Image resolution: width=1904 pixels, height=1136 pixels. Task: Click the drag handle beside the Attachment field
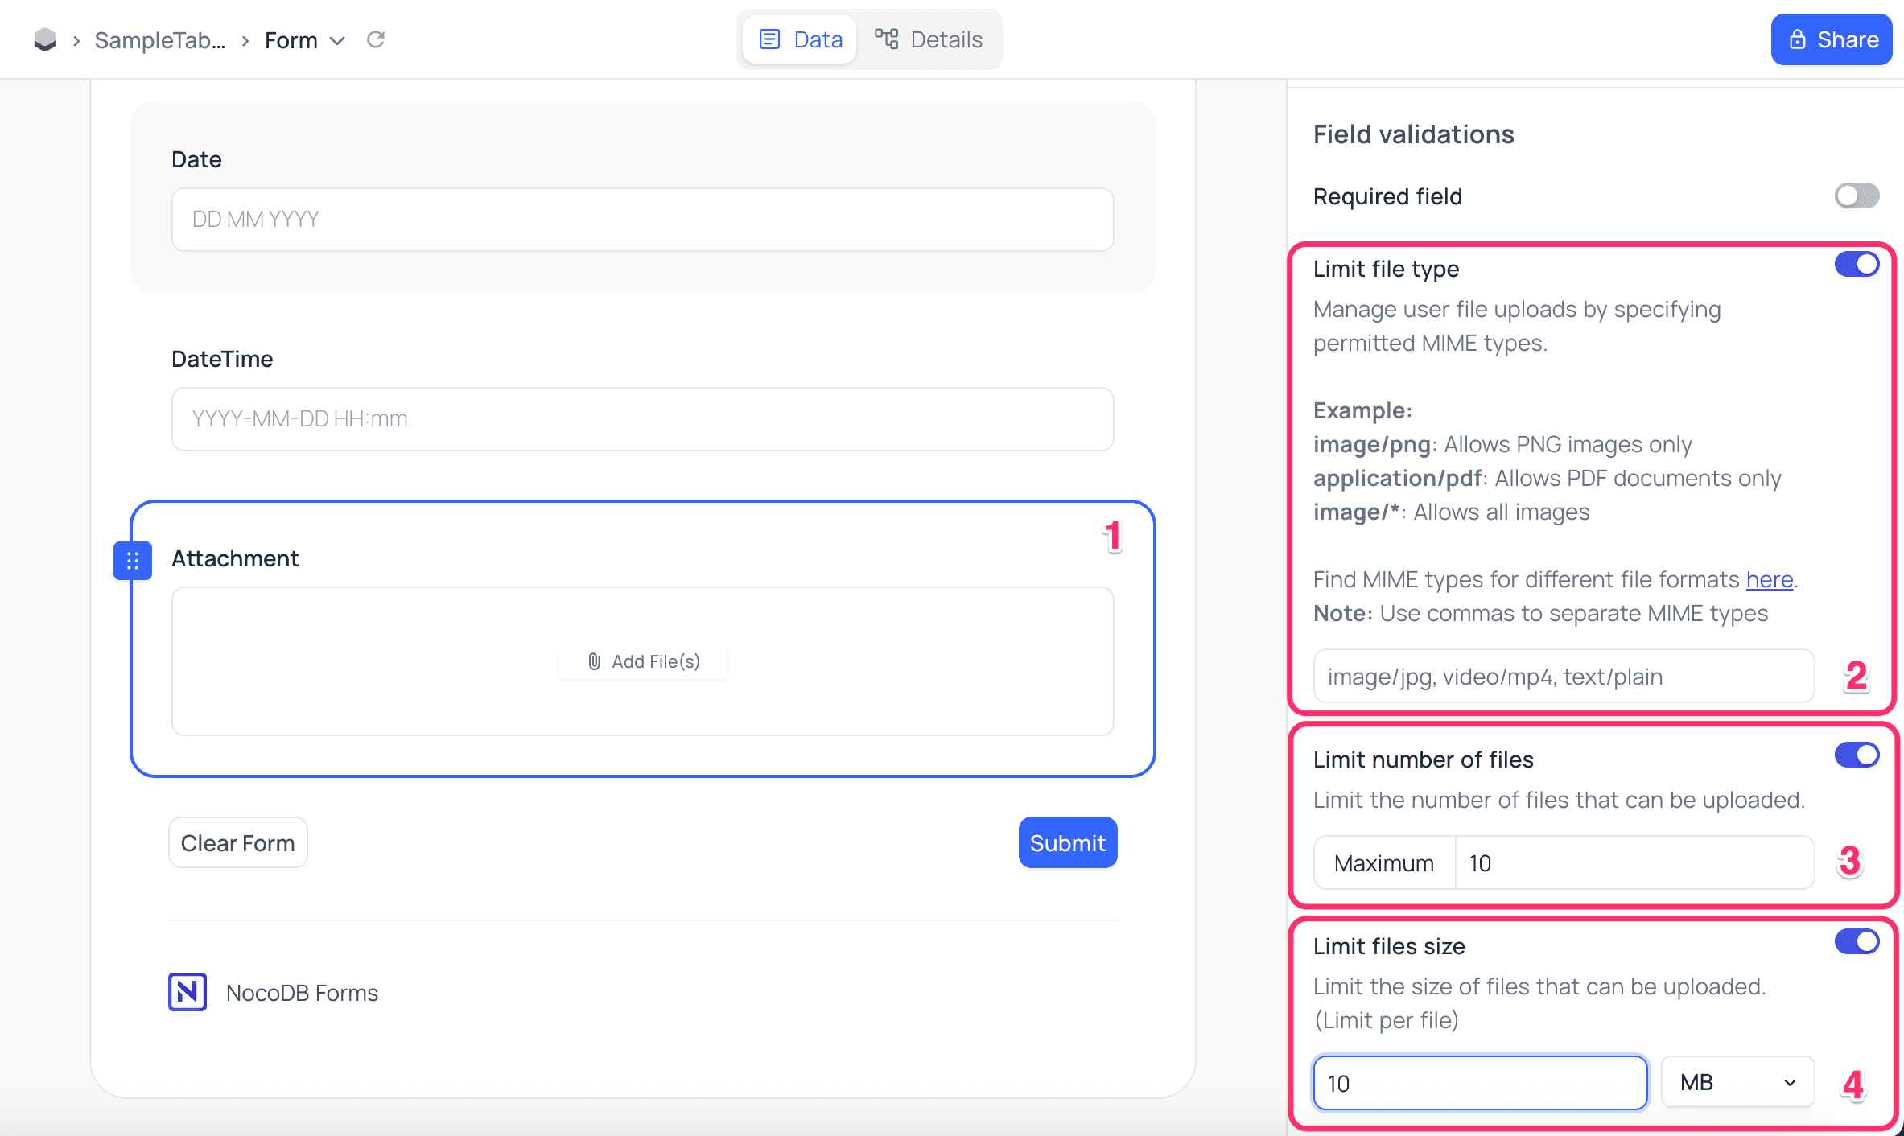pyautogui.click(x=133, y=560)
